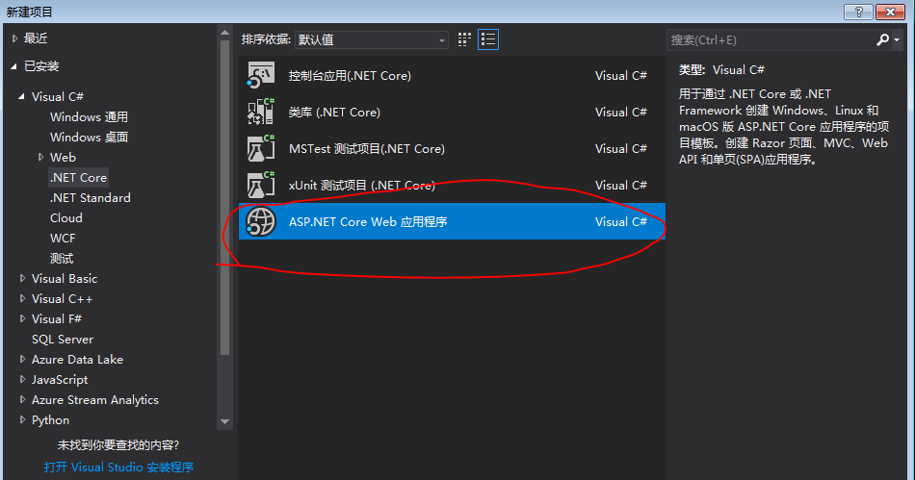The height and width of the screenshot is (480, 915).
Task: Expand the Web subnode under Visual C#
Action: (40, 158)
